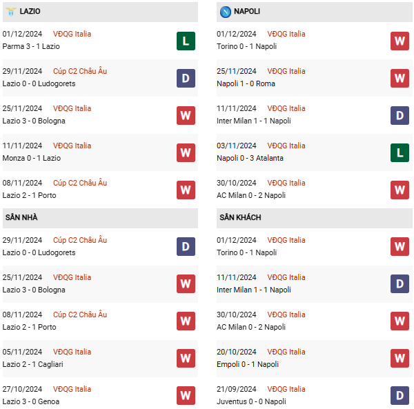Click the D badge for Juventus 0 - 0 Napoli
The image size is (414, 409).
click(400, 395)
